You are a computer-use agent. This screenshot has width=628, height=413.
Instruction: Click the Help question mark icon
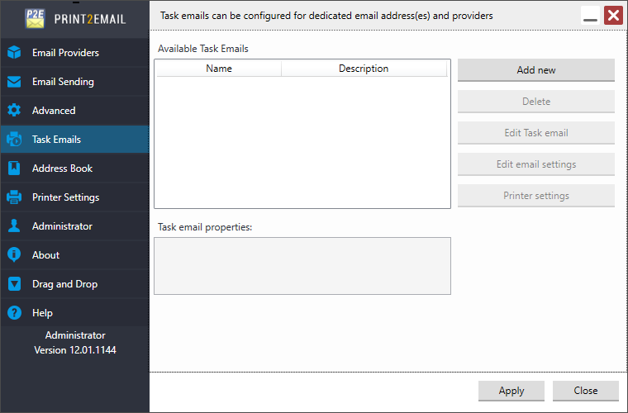click(14, 312)
